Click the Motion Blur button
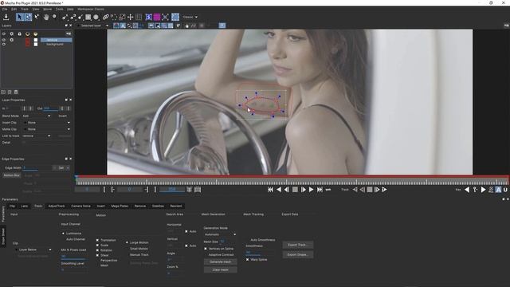The image size is (510, 287). point(12,175)
